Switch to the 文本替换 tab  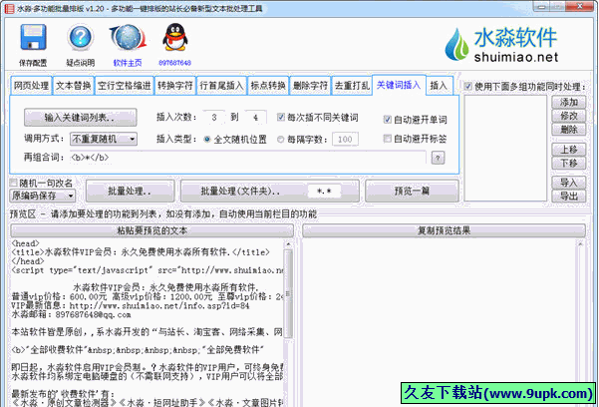click(74, 86)
